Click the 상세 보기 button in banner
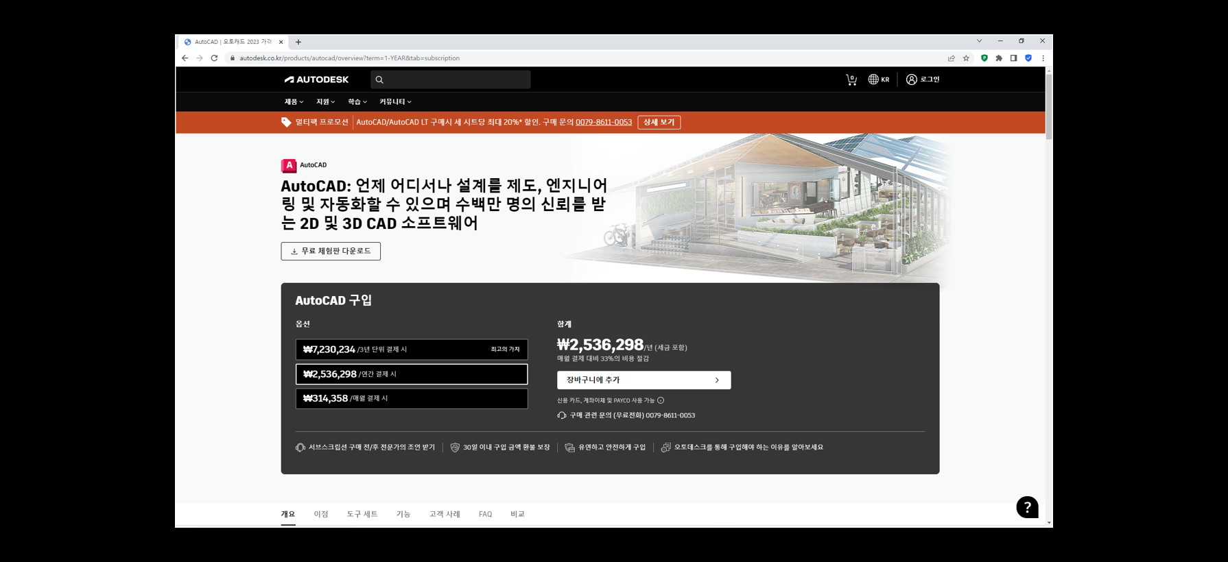This screenshot has height=562, width=1228. tap(659, 122)
